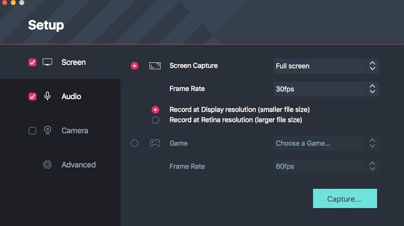The height and width of the screenshot is (226, 404).
Task: Click the Screen Capture frame icon
Action: click(155, 66)
